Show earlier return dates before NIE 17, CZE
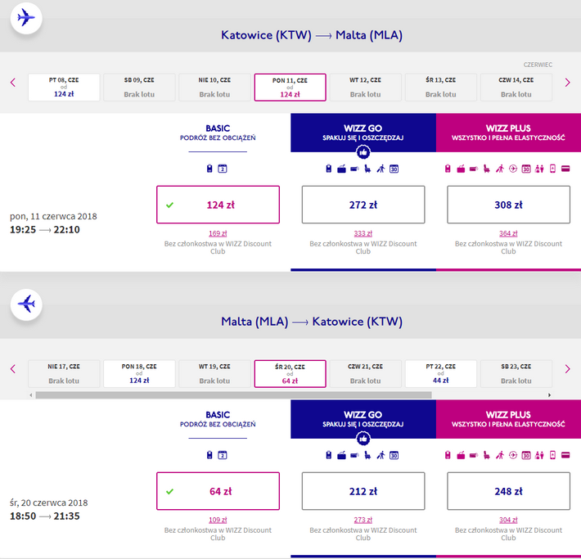Image resolution: width=581 pixels, height=559 pixels. click(x=13, y=369)
